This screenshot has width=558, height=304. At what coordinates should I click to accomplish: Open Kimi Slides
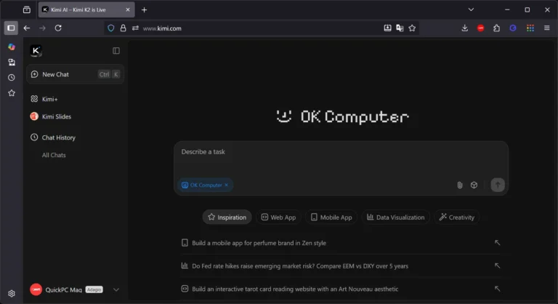point(51,116)
